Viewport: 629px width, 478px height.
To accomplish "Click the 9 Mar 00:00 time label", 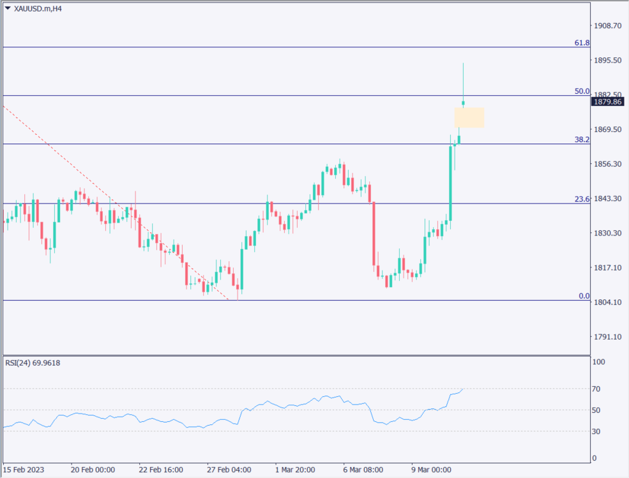I will click(432, 470).
